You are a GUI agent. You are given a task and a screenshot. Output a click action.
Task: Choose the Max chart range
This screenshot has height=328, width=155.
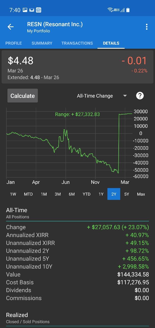coord(141,194)
